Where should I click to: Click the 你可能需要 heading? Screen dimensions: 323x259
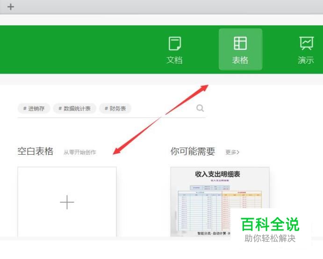[x=193, y=151]
